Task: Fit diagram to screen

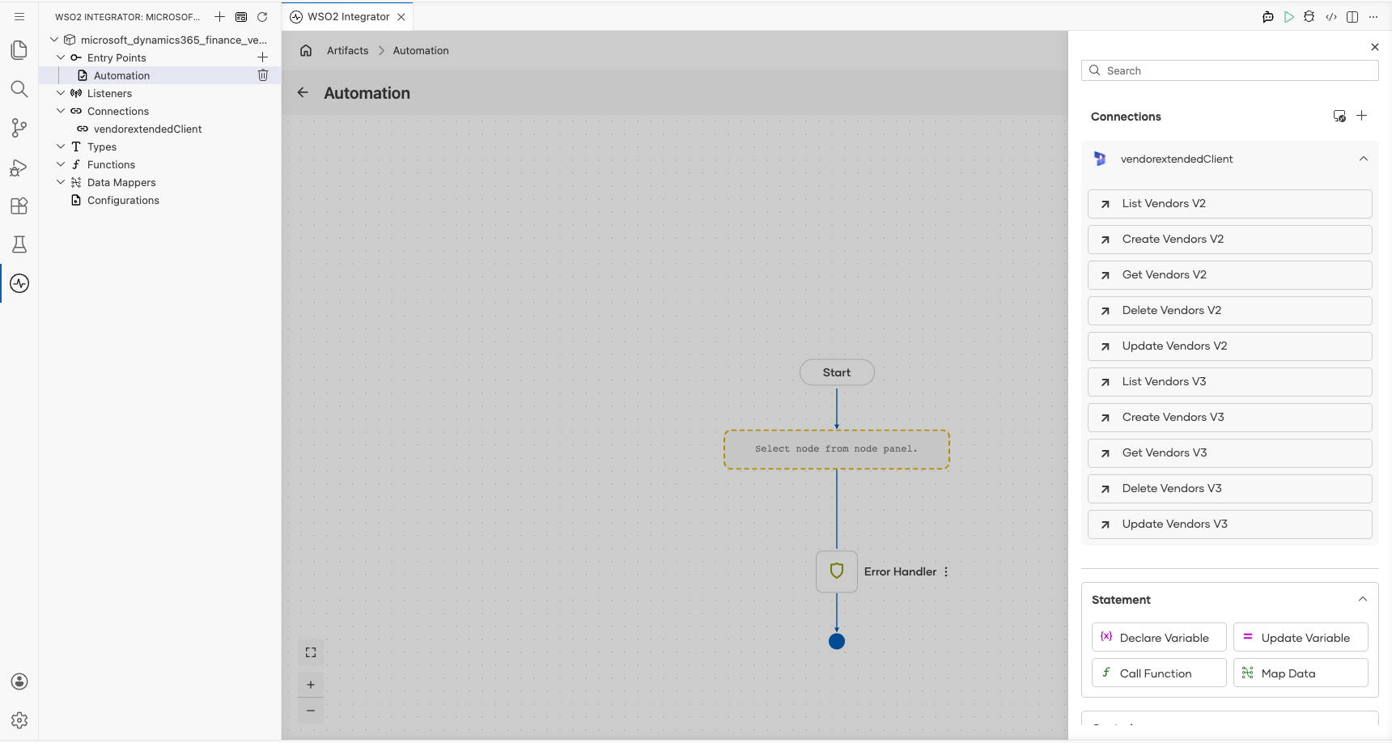Action: 311,652
